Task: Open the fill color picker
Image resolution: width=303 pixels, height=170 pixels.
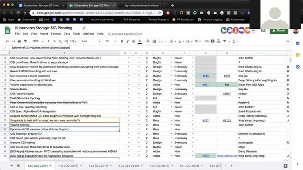Action: pos(148,41)
